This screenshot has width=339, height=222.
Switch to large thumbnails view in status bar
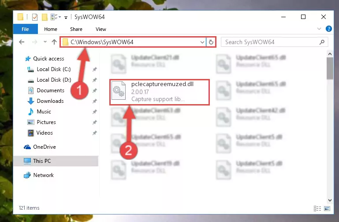point(327,208)
